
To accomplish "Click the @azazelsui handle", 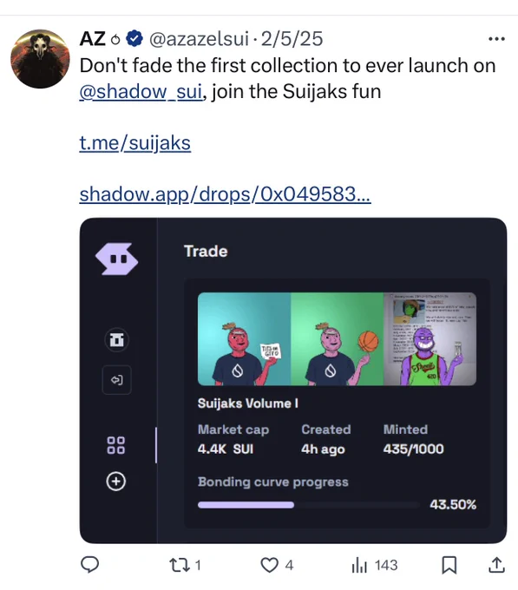I will point(199,39).
